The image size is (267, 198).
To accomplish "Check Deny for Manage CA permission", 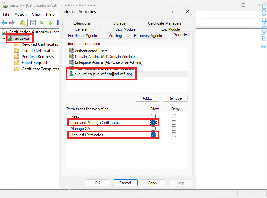I will pos(174,129).
